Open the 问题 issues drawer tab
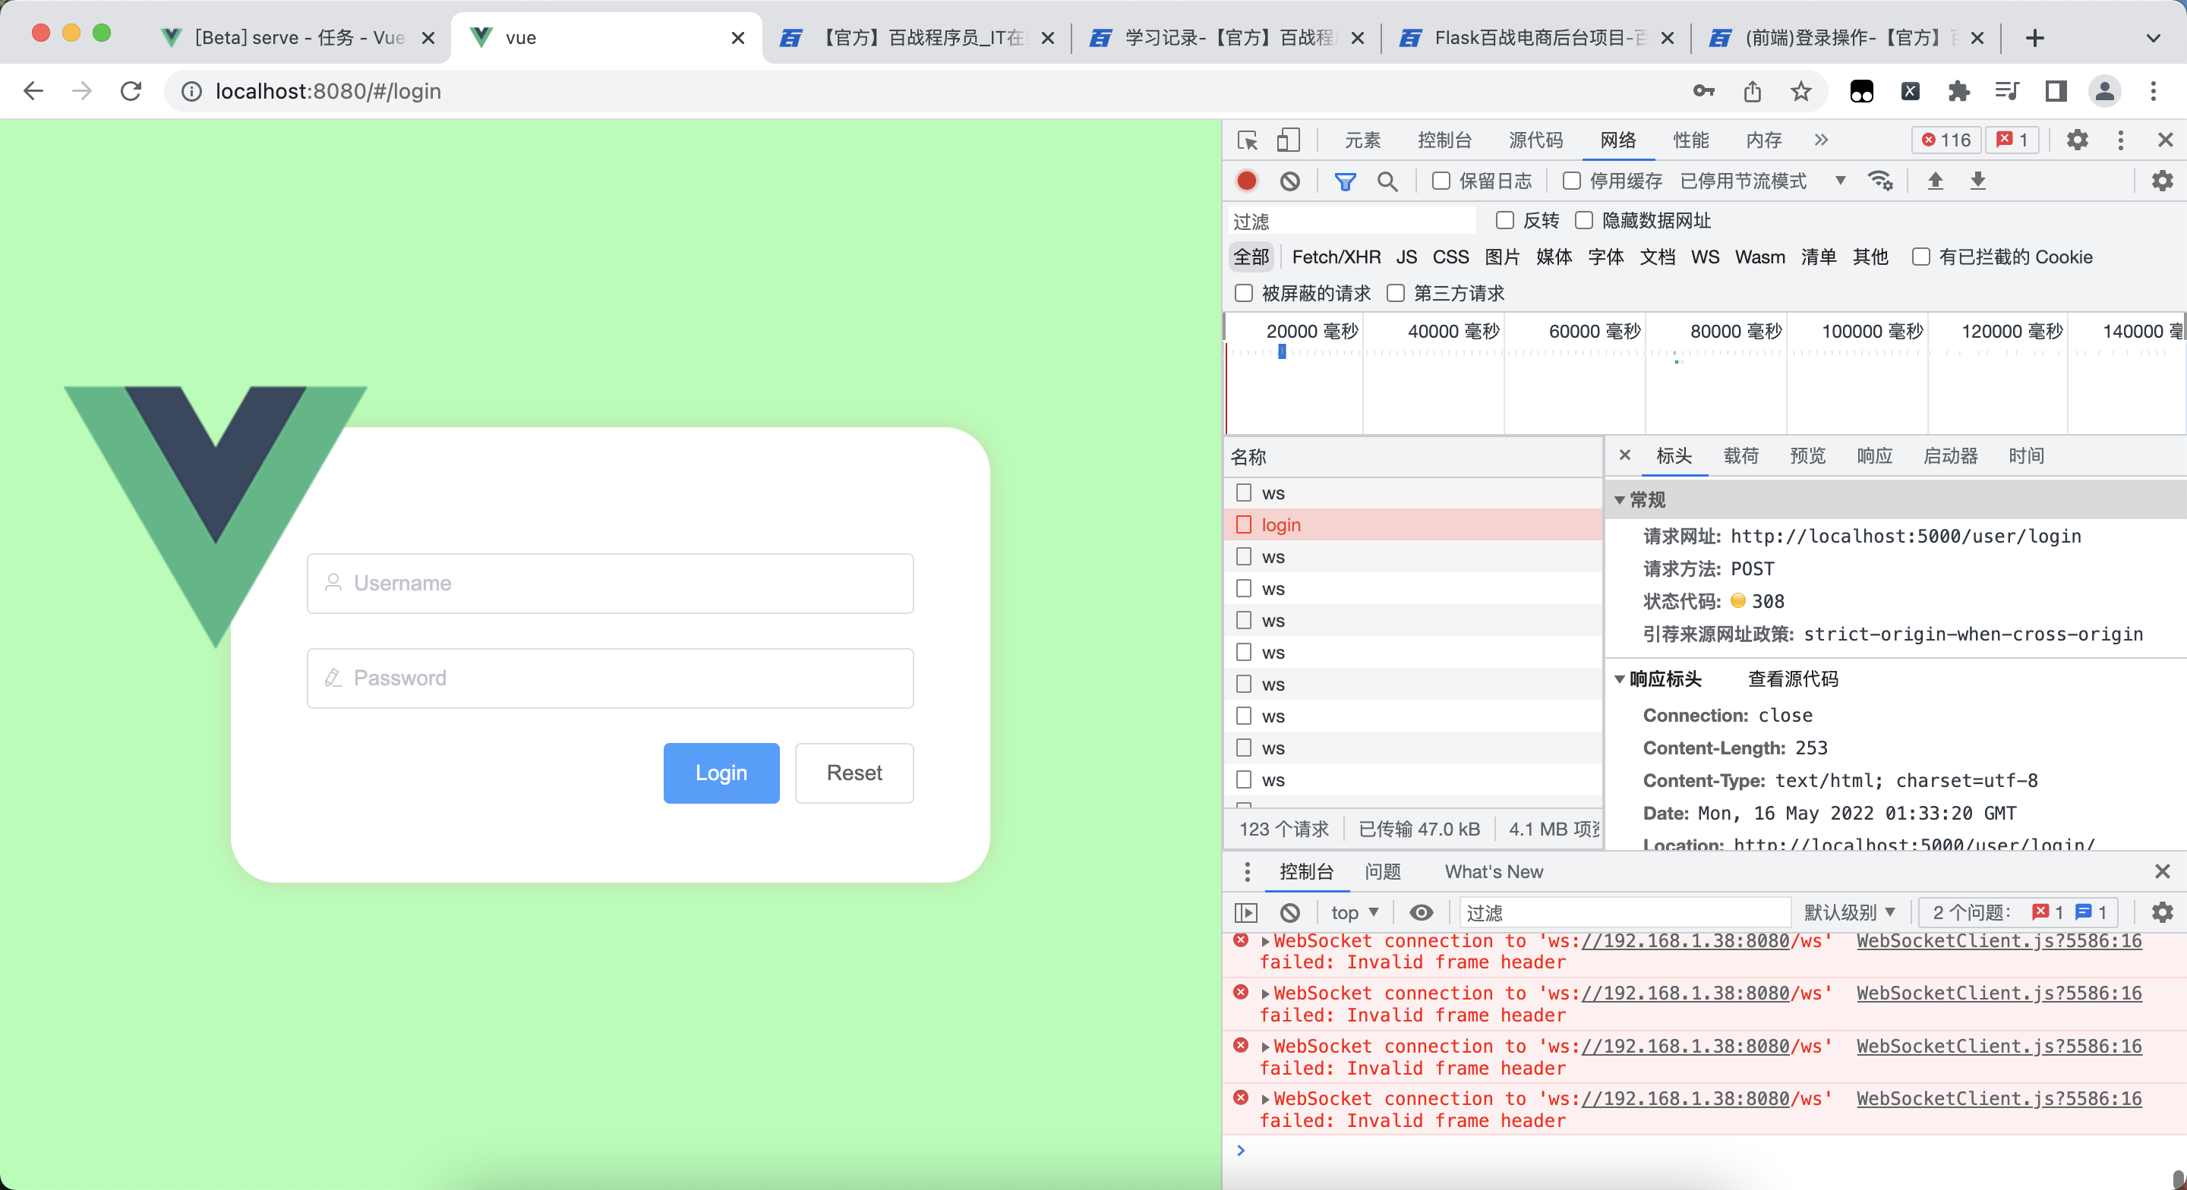This screenshot has width=2187, height=1190. [x=1382, y=872]
